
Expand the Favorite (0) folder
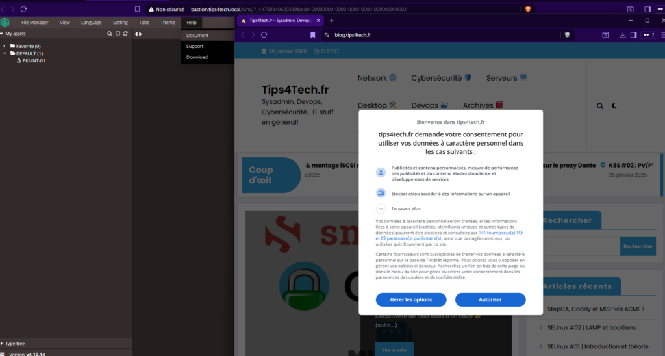click(4, 46)
